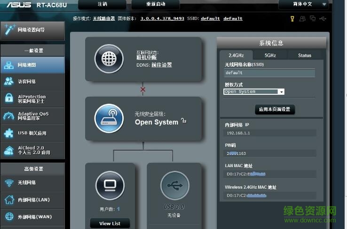Click the USB 3.0 device icon

[x=175, y=185]
